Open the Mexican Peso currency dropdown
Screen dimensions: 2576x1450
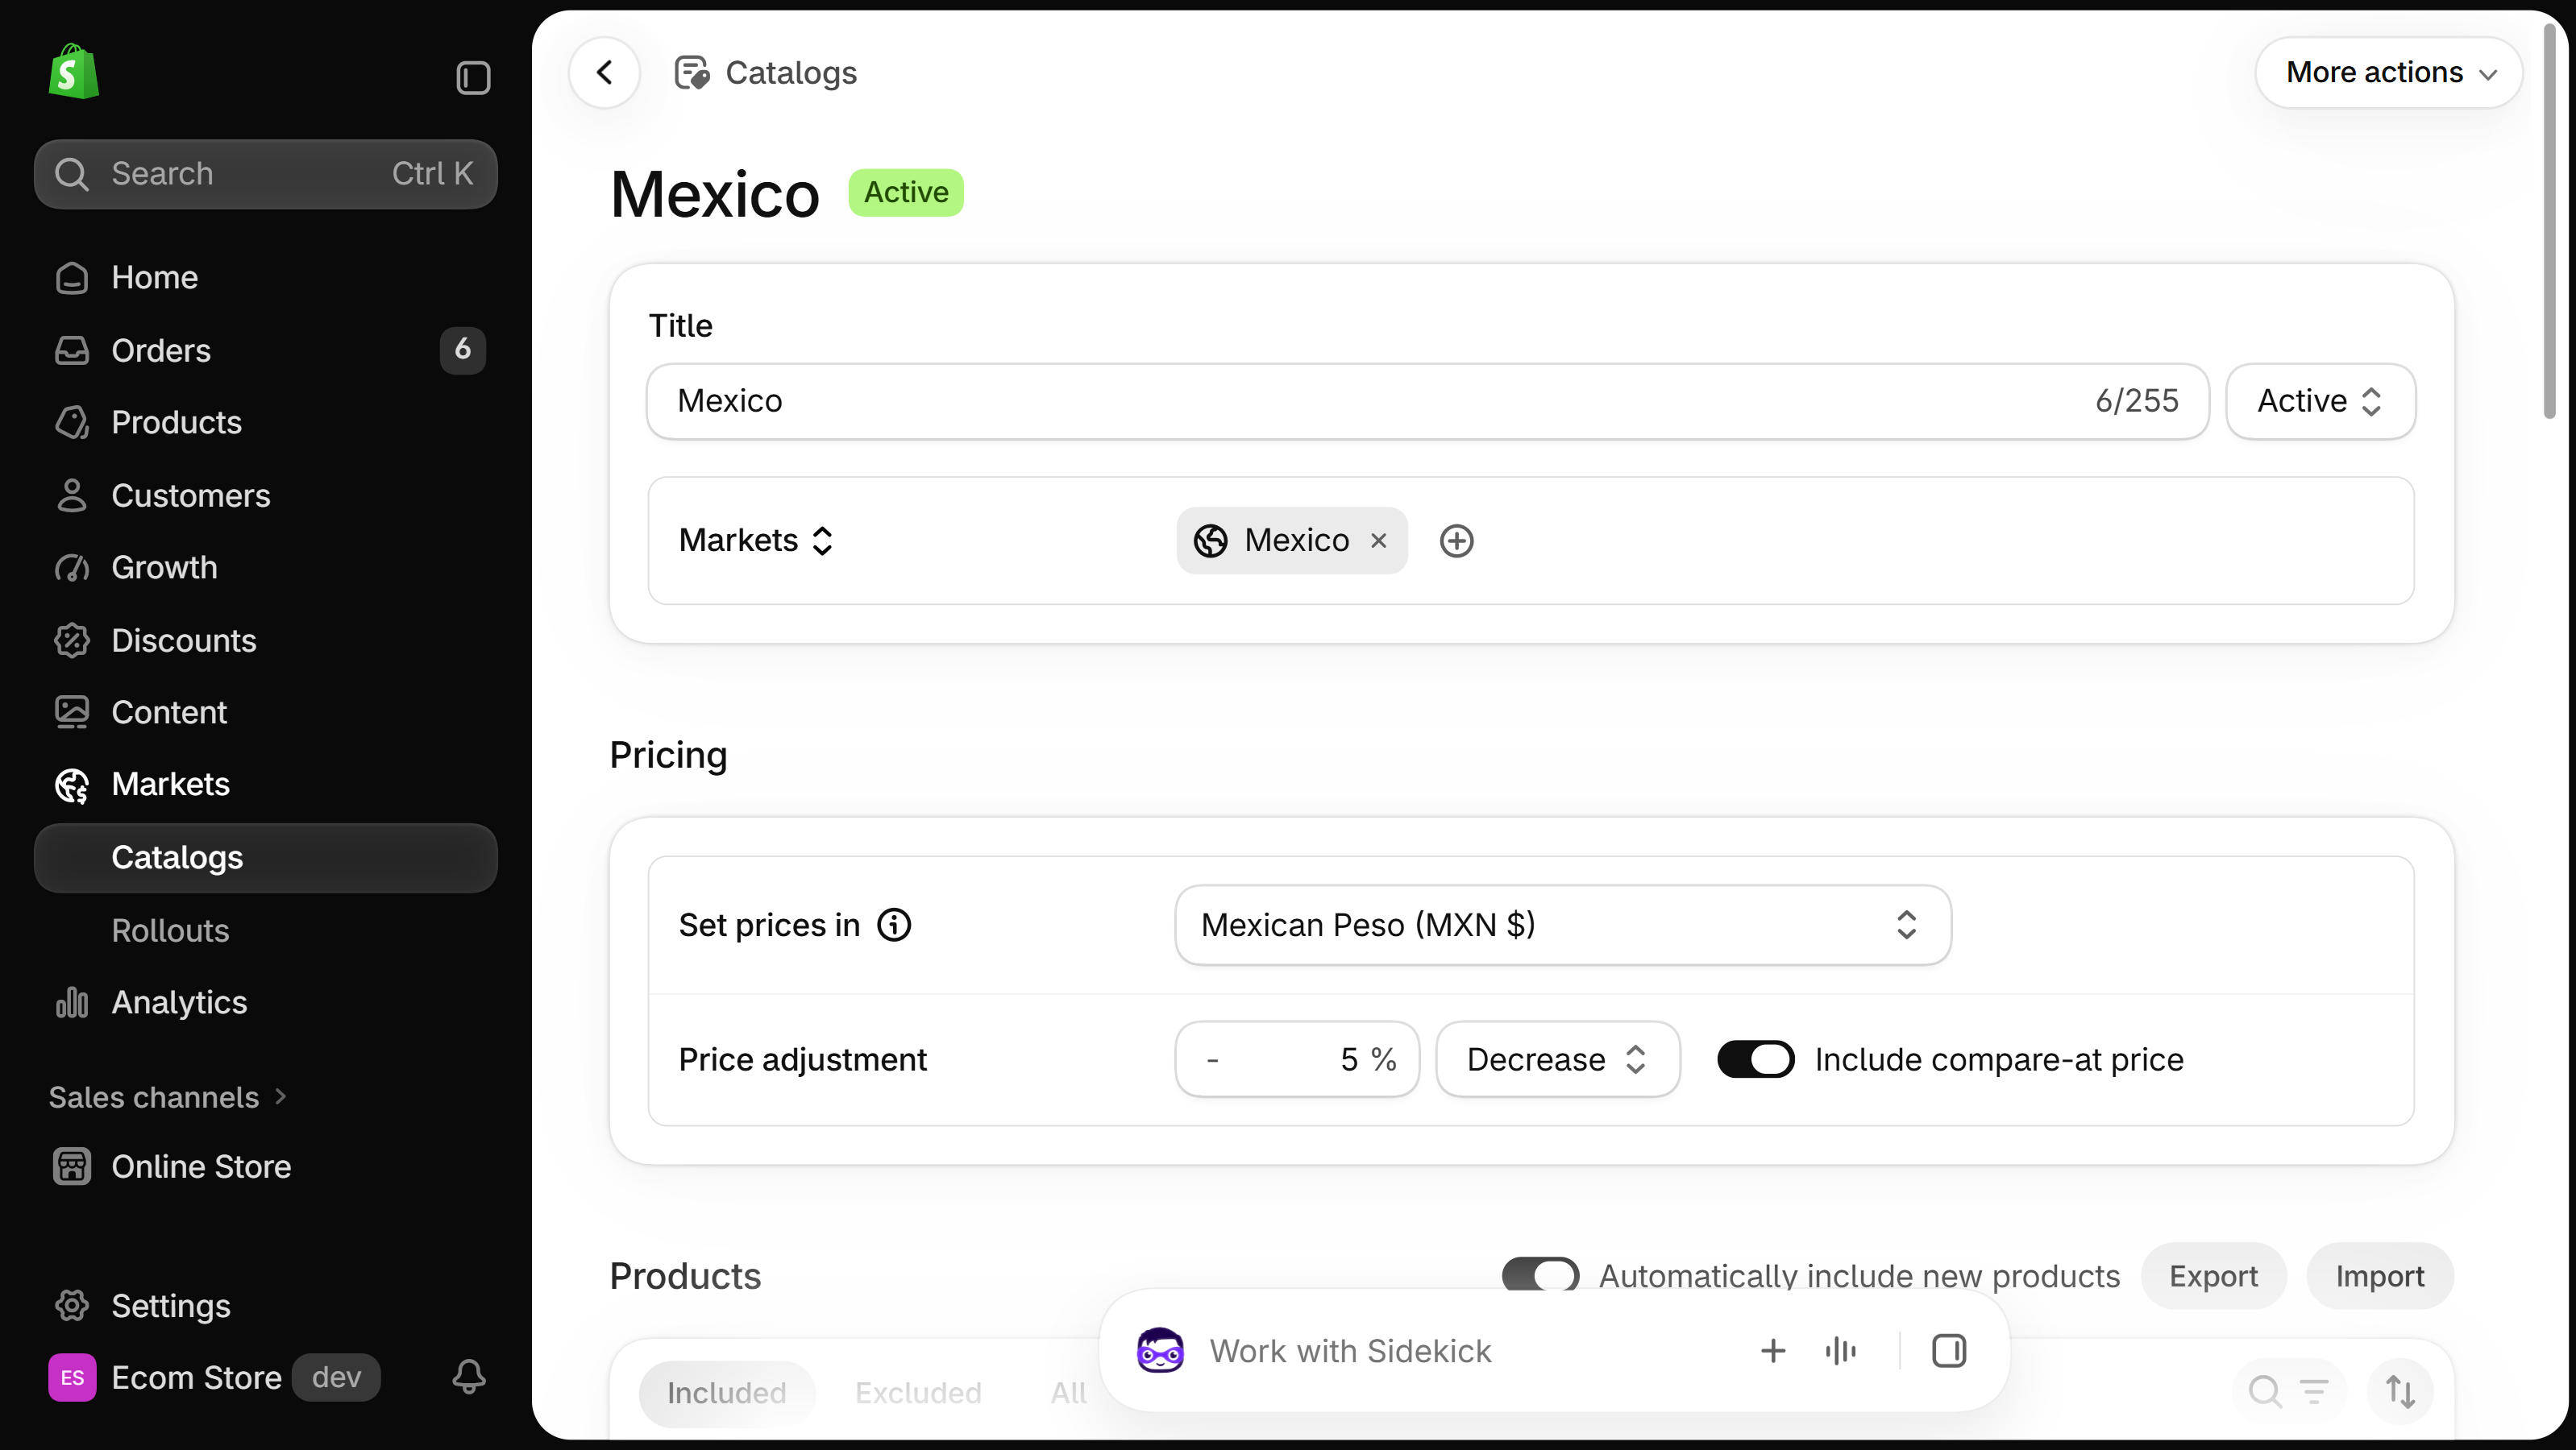click(x=1563, y=924)
